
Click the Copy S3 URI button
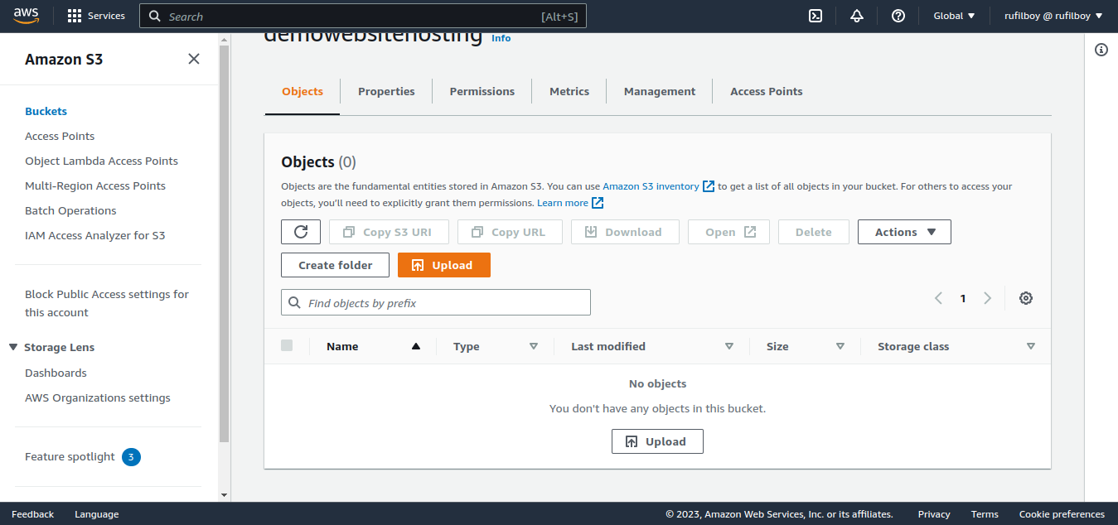point(389,232)
